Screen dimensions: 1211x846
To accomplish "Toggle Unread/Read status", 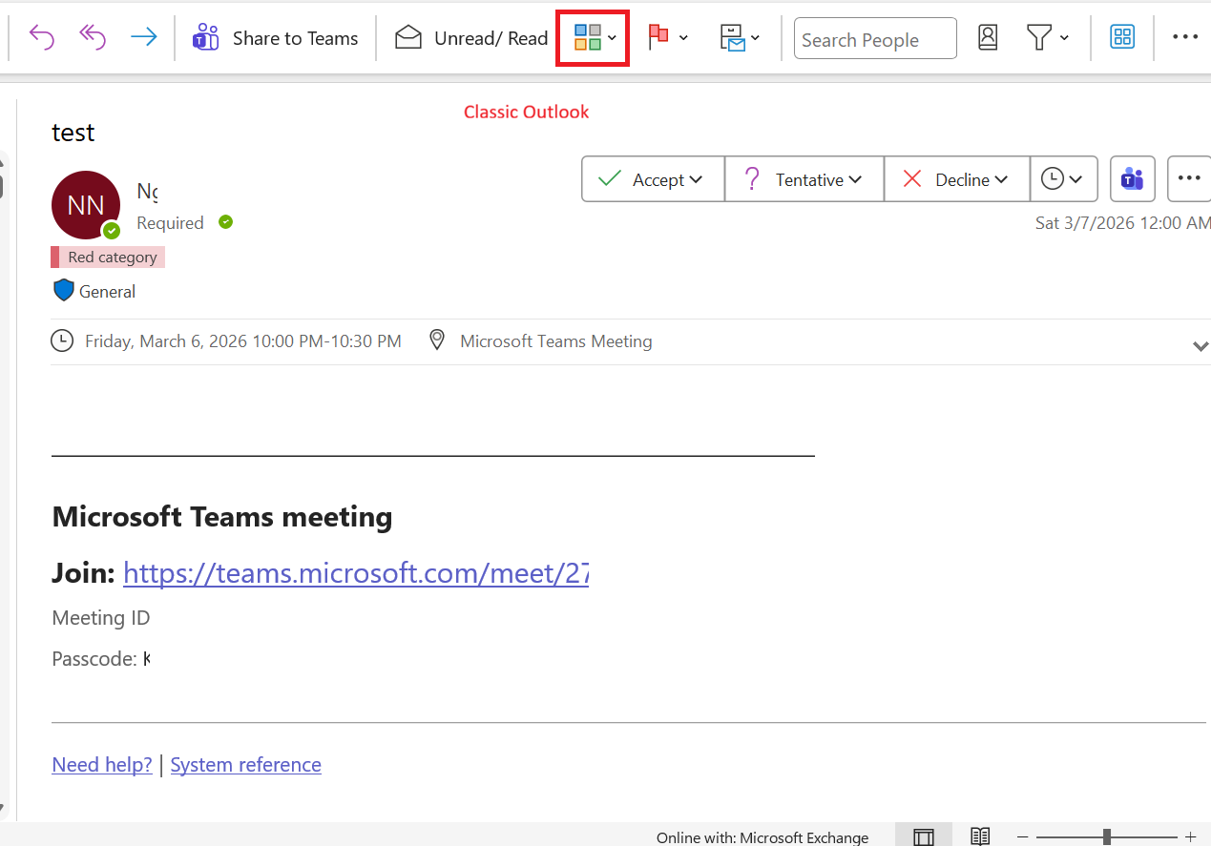I will [471, 38].
